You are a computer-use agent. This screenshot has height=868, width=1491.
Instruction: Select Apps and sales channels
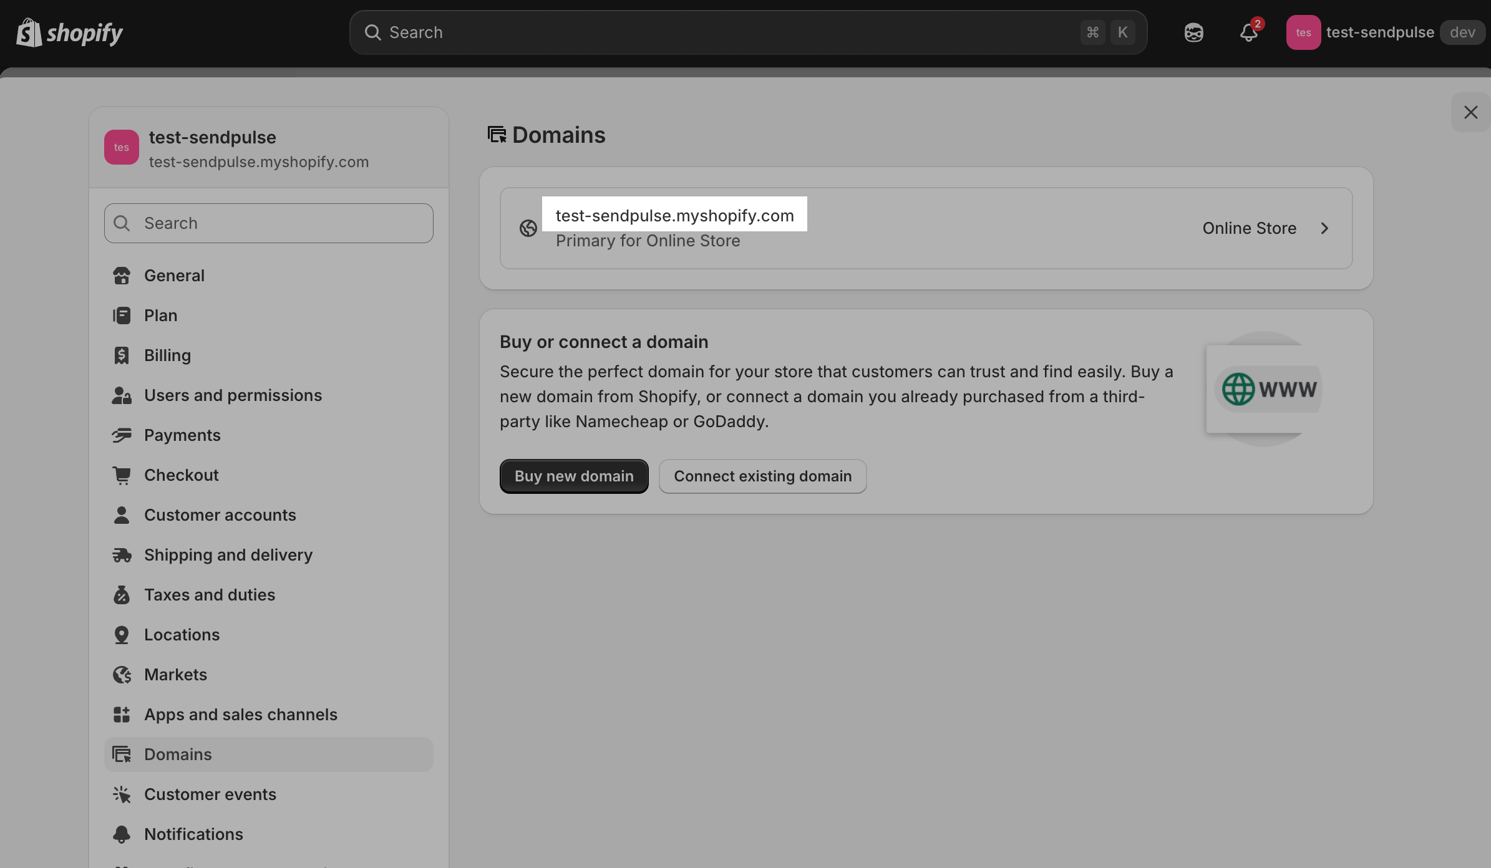240,715
